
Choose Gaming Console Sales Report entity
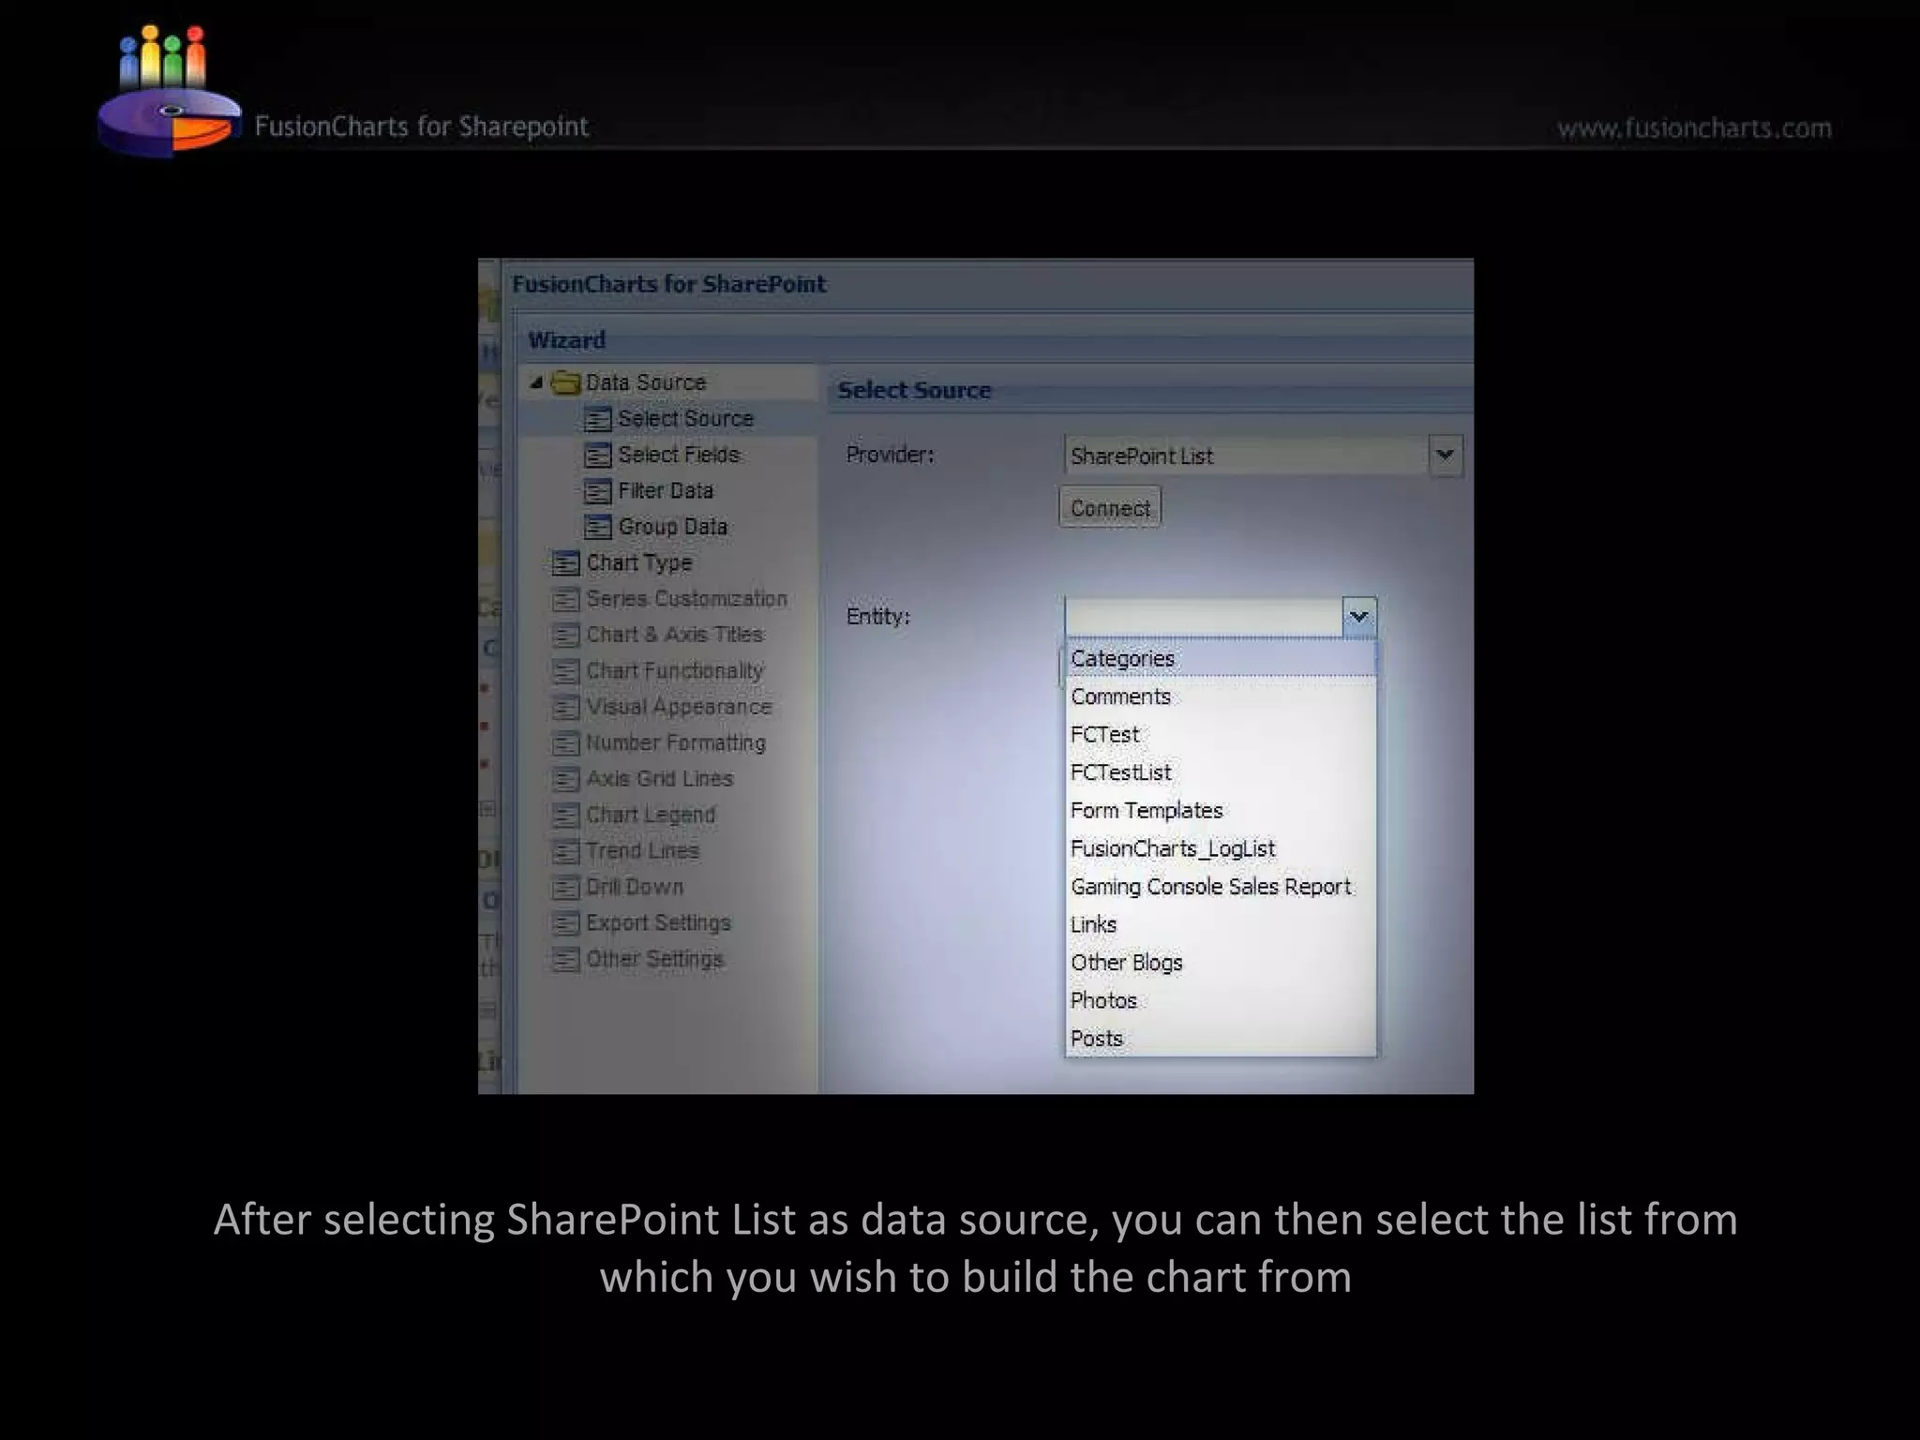1221,886
